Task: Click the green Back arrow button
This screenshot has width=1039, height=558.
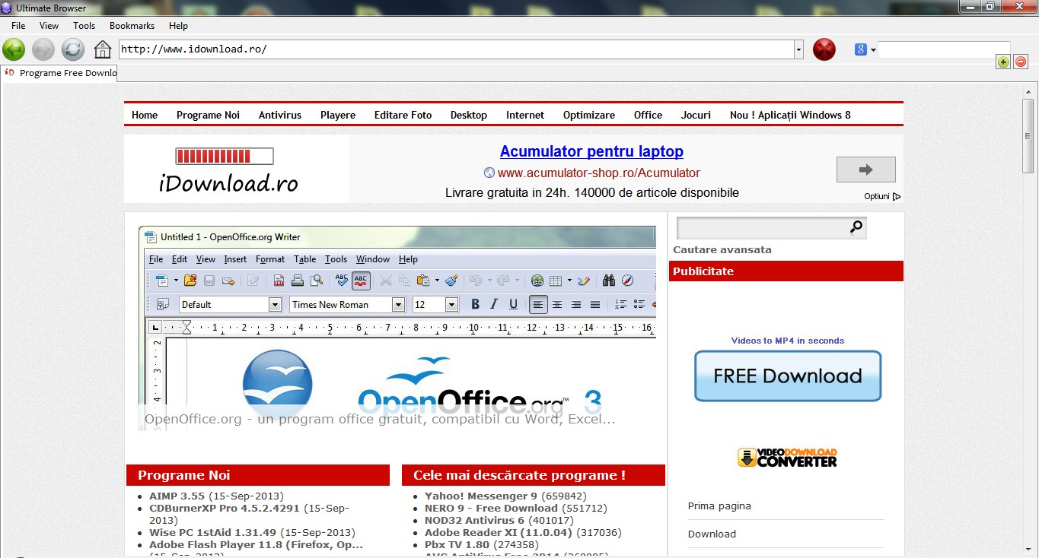Action: (14, 49)
